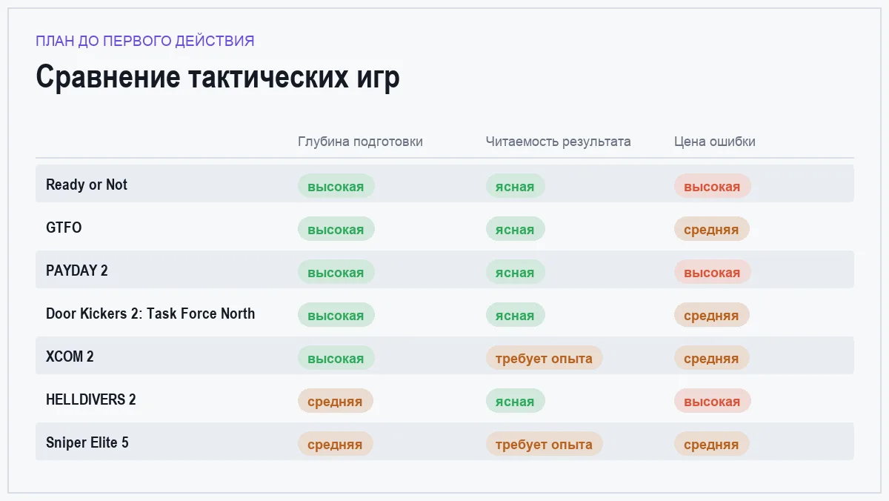Click 'средняя' error-cost badge in XCOM 2 row
This screenshot has height=501, width=889.
(712, 358)
